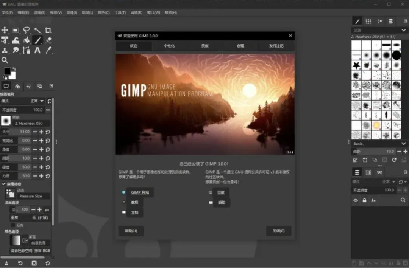The height and width of the screenshot is (268, 409).
Task: Open the Paths tab icon in layers dock
Action: click(x=379, y=172)
